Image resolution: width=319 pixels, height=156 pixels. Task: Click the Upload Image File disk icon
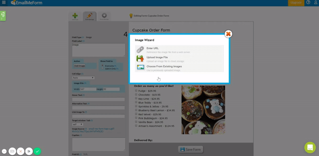[x=140, y=59]
